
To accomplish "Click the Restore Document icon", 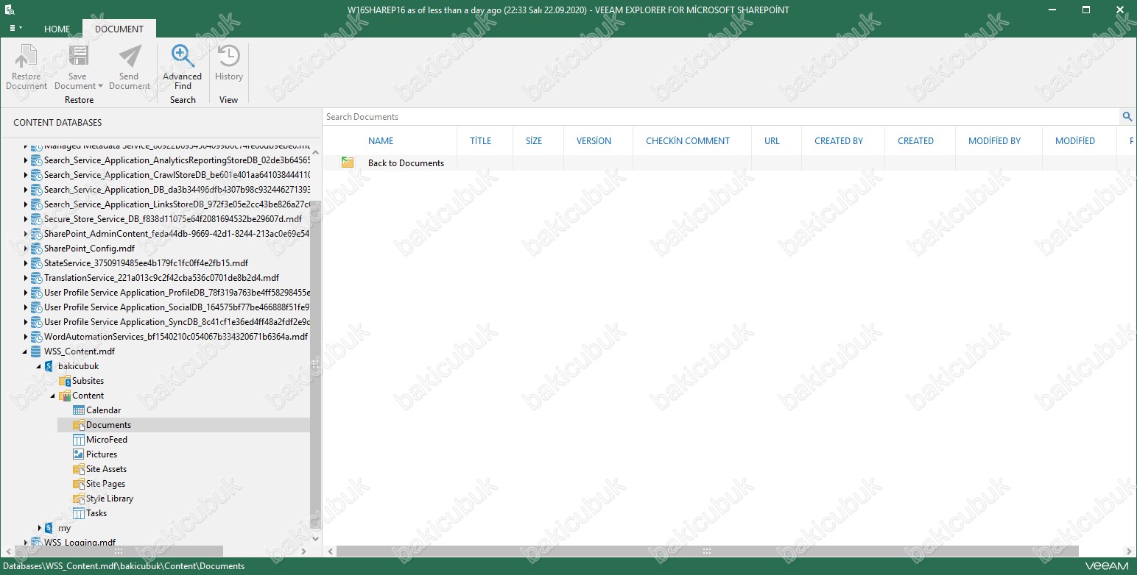I will pyautogui.click(x=27, y=57).
